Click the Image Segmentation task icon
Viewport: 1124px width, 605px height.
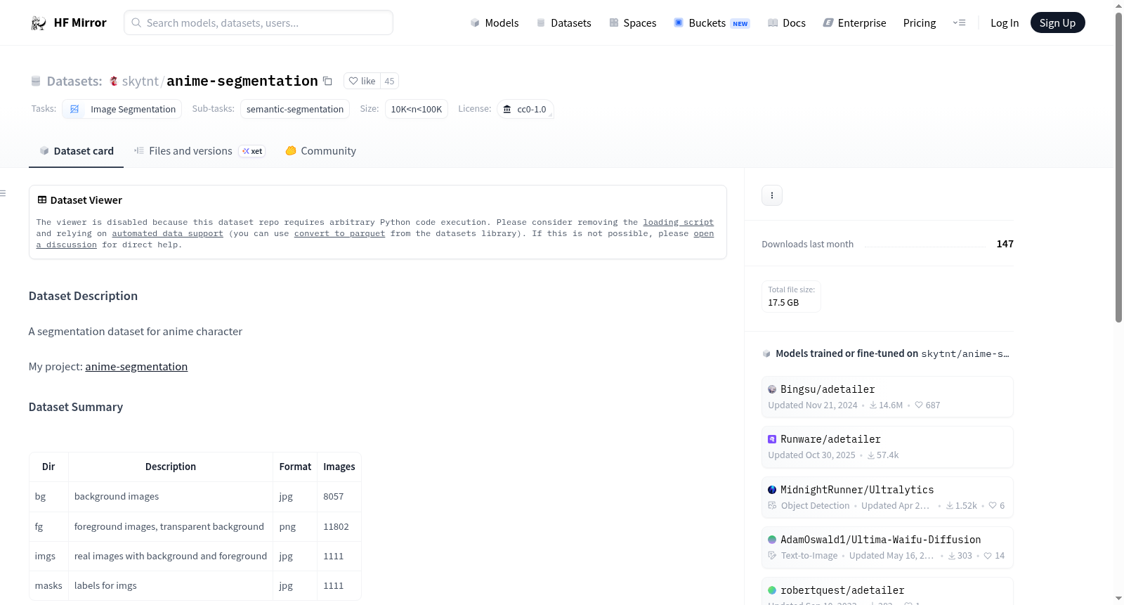pyautogui.click(x=74, y=109)
